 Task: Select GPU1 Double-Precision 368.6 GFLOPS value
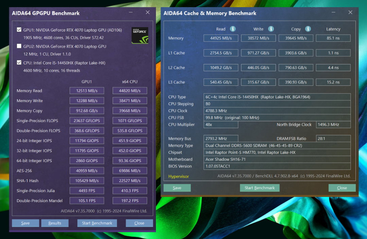click(87, 131)
